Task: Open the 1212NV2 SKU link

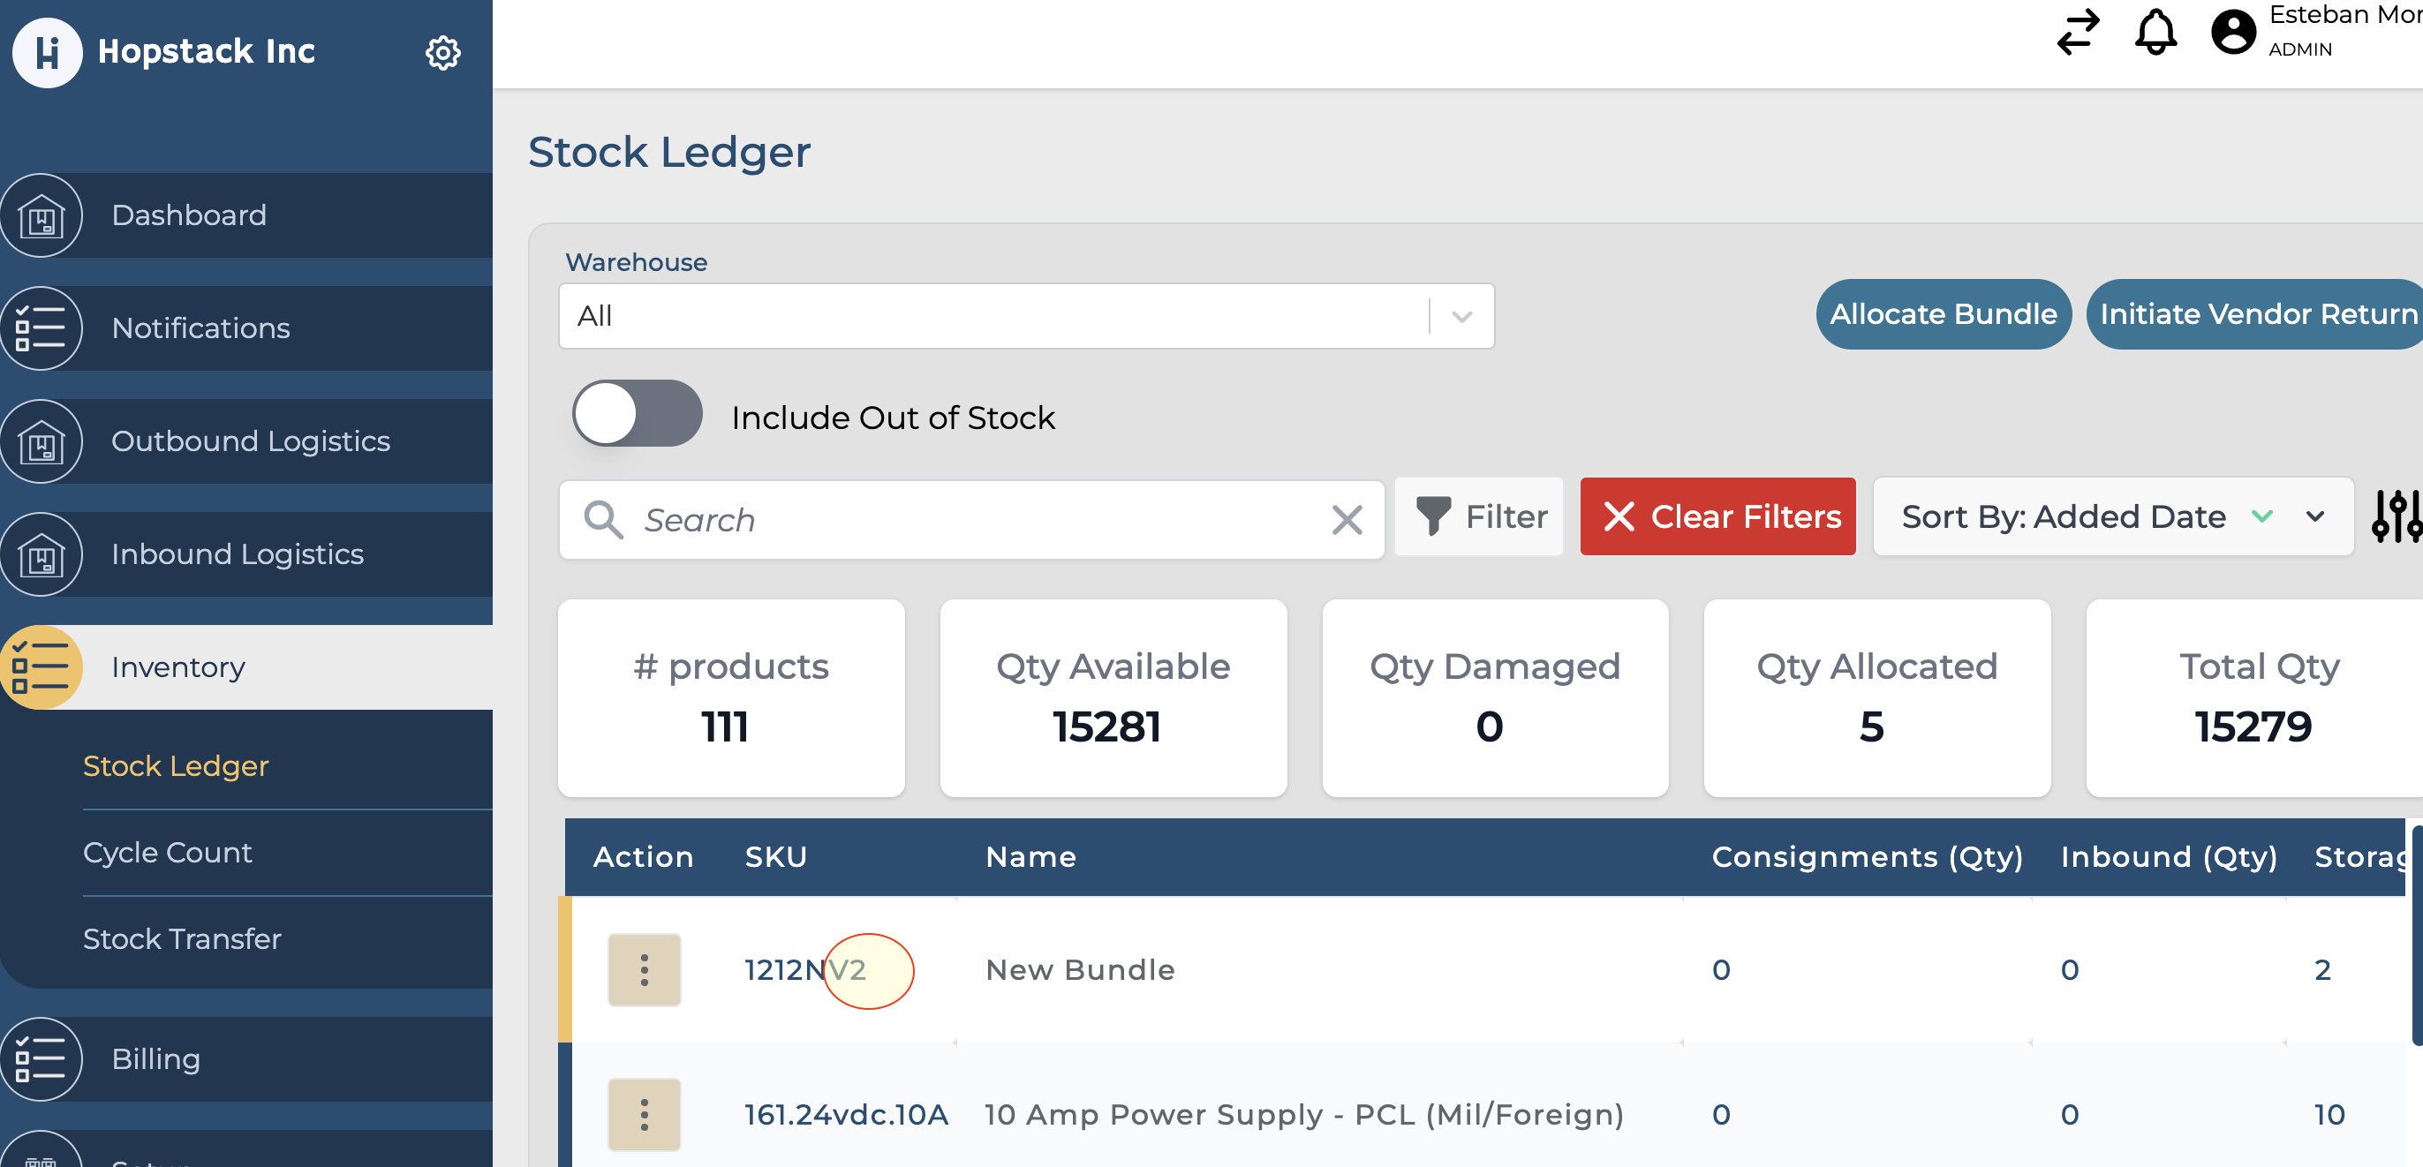Action: 804,969
